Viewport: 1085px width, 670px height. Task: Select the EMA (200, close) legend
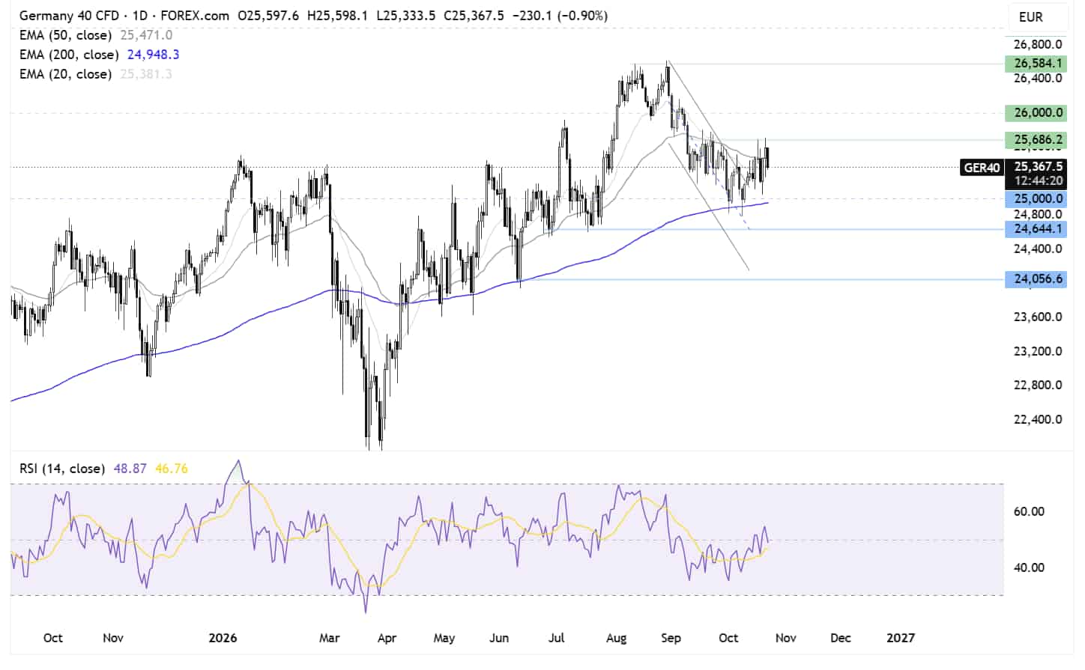point(69,55)
